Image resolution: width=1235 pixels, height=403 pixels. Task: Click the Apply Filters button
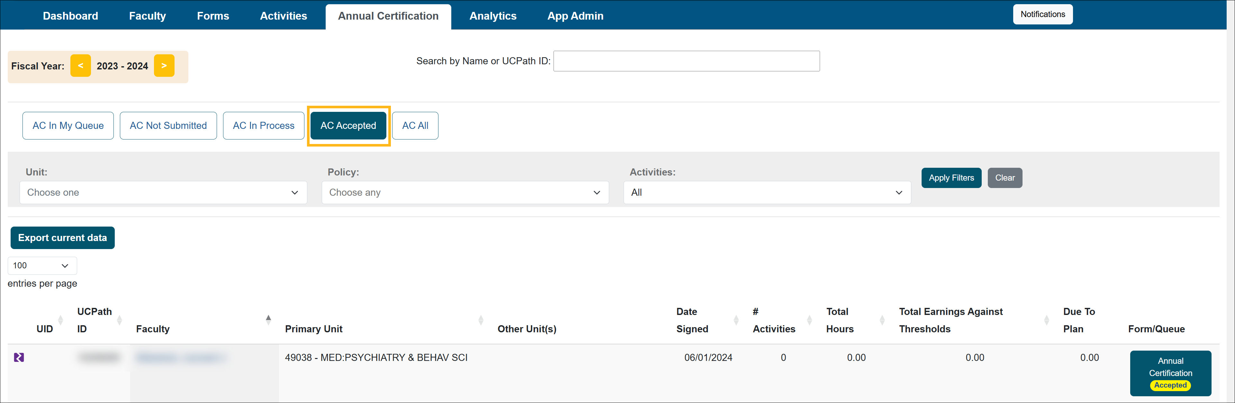point(951,178)
